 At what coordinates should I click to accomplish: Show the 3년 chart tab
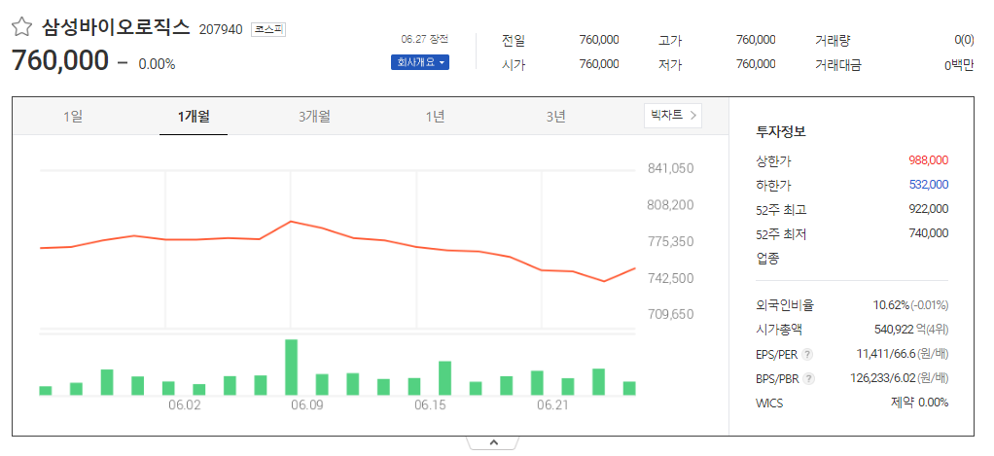tap(555, 117)
